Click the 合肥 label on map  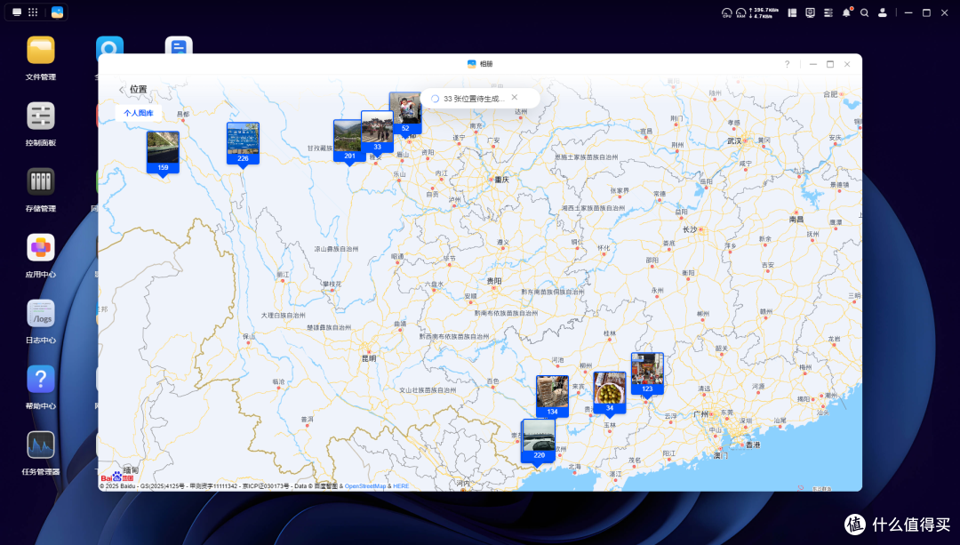pyautogui.click(x=830, y=93)
